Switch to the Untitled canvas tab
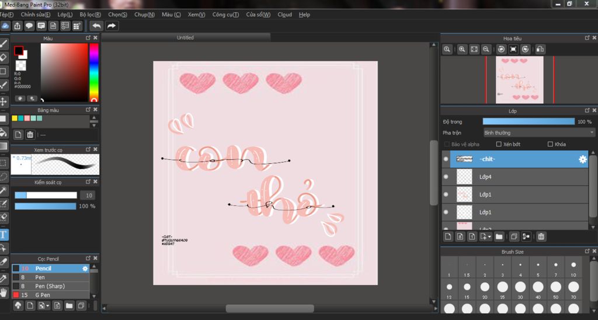This screenshot has height=320, width=598. point(185,37)
